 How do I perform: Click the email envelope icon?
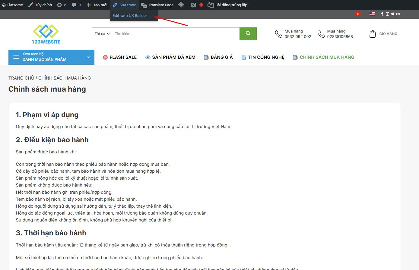click(x=398, y=14)
